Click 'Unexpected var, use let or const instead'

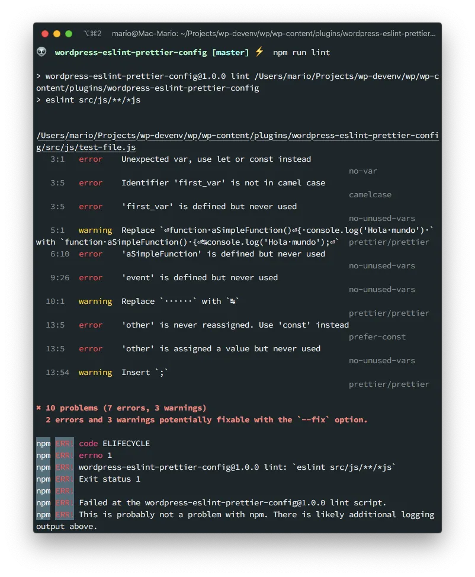click(x=216, y=159)
